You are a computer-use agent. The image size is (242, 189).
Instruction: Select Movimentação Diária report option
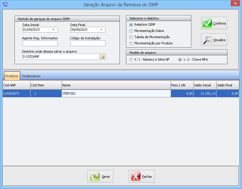point(131,31)
